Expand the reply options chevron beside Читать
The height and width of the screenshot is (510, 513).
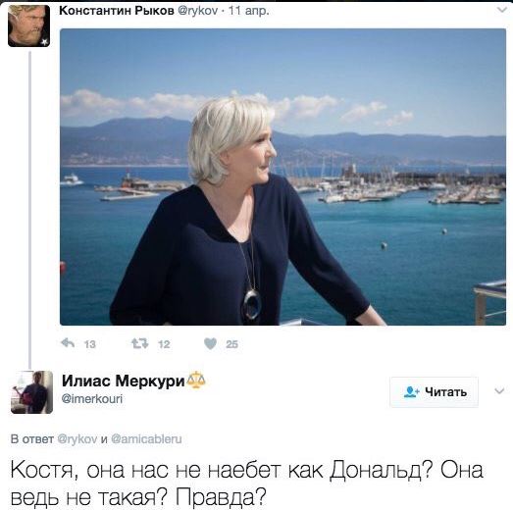click(x=499, y=390)
